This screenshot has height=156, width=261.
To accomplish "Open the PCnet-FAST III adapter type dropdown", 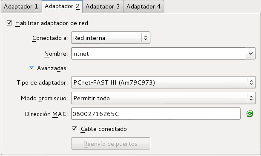I will point(163,82).
